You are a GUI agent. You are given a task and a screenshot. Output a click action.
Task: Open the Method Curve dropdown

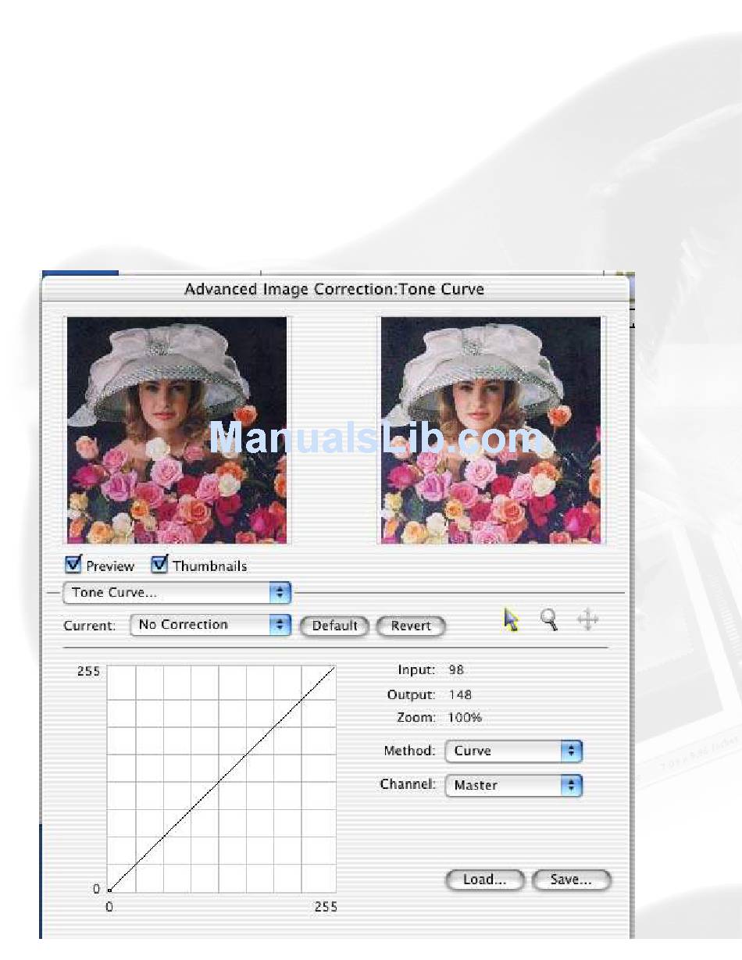(x=514, y=751)
